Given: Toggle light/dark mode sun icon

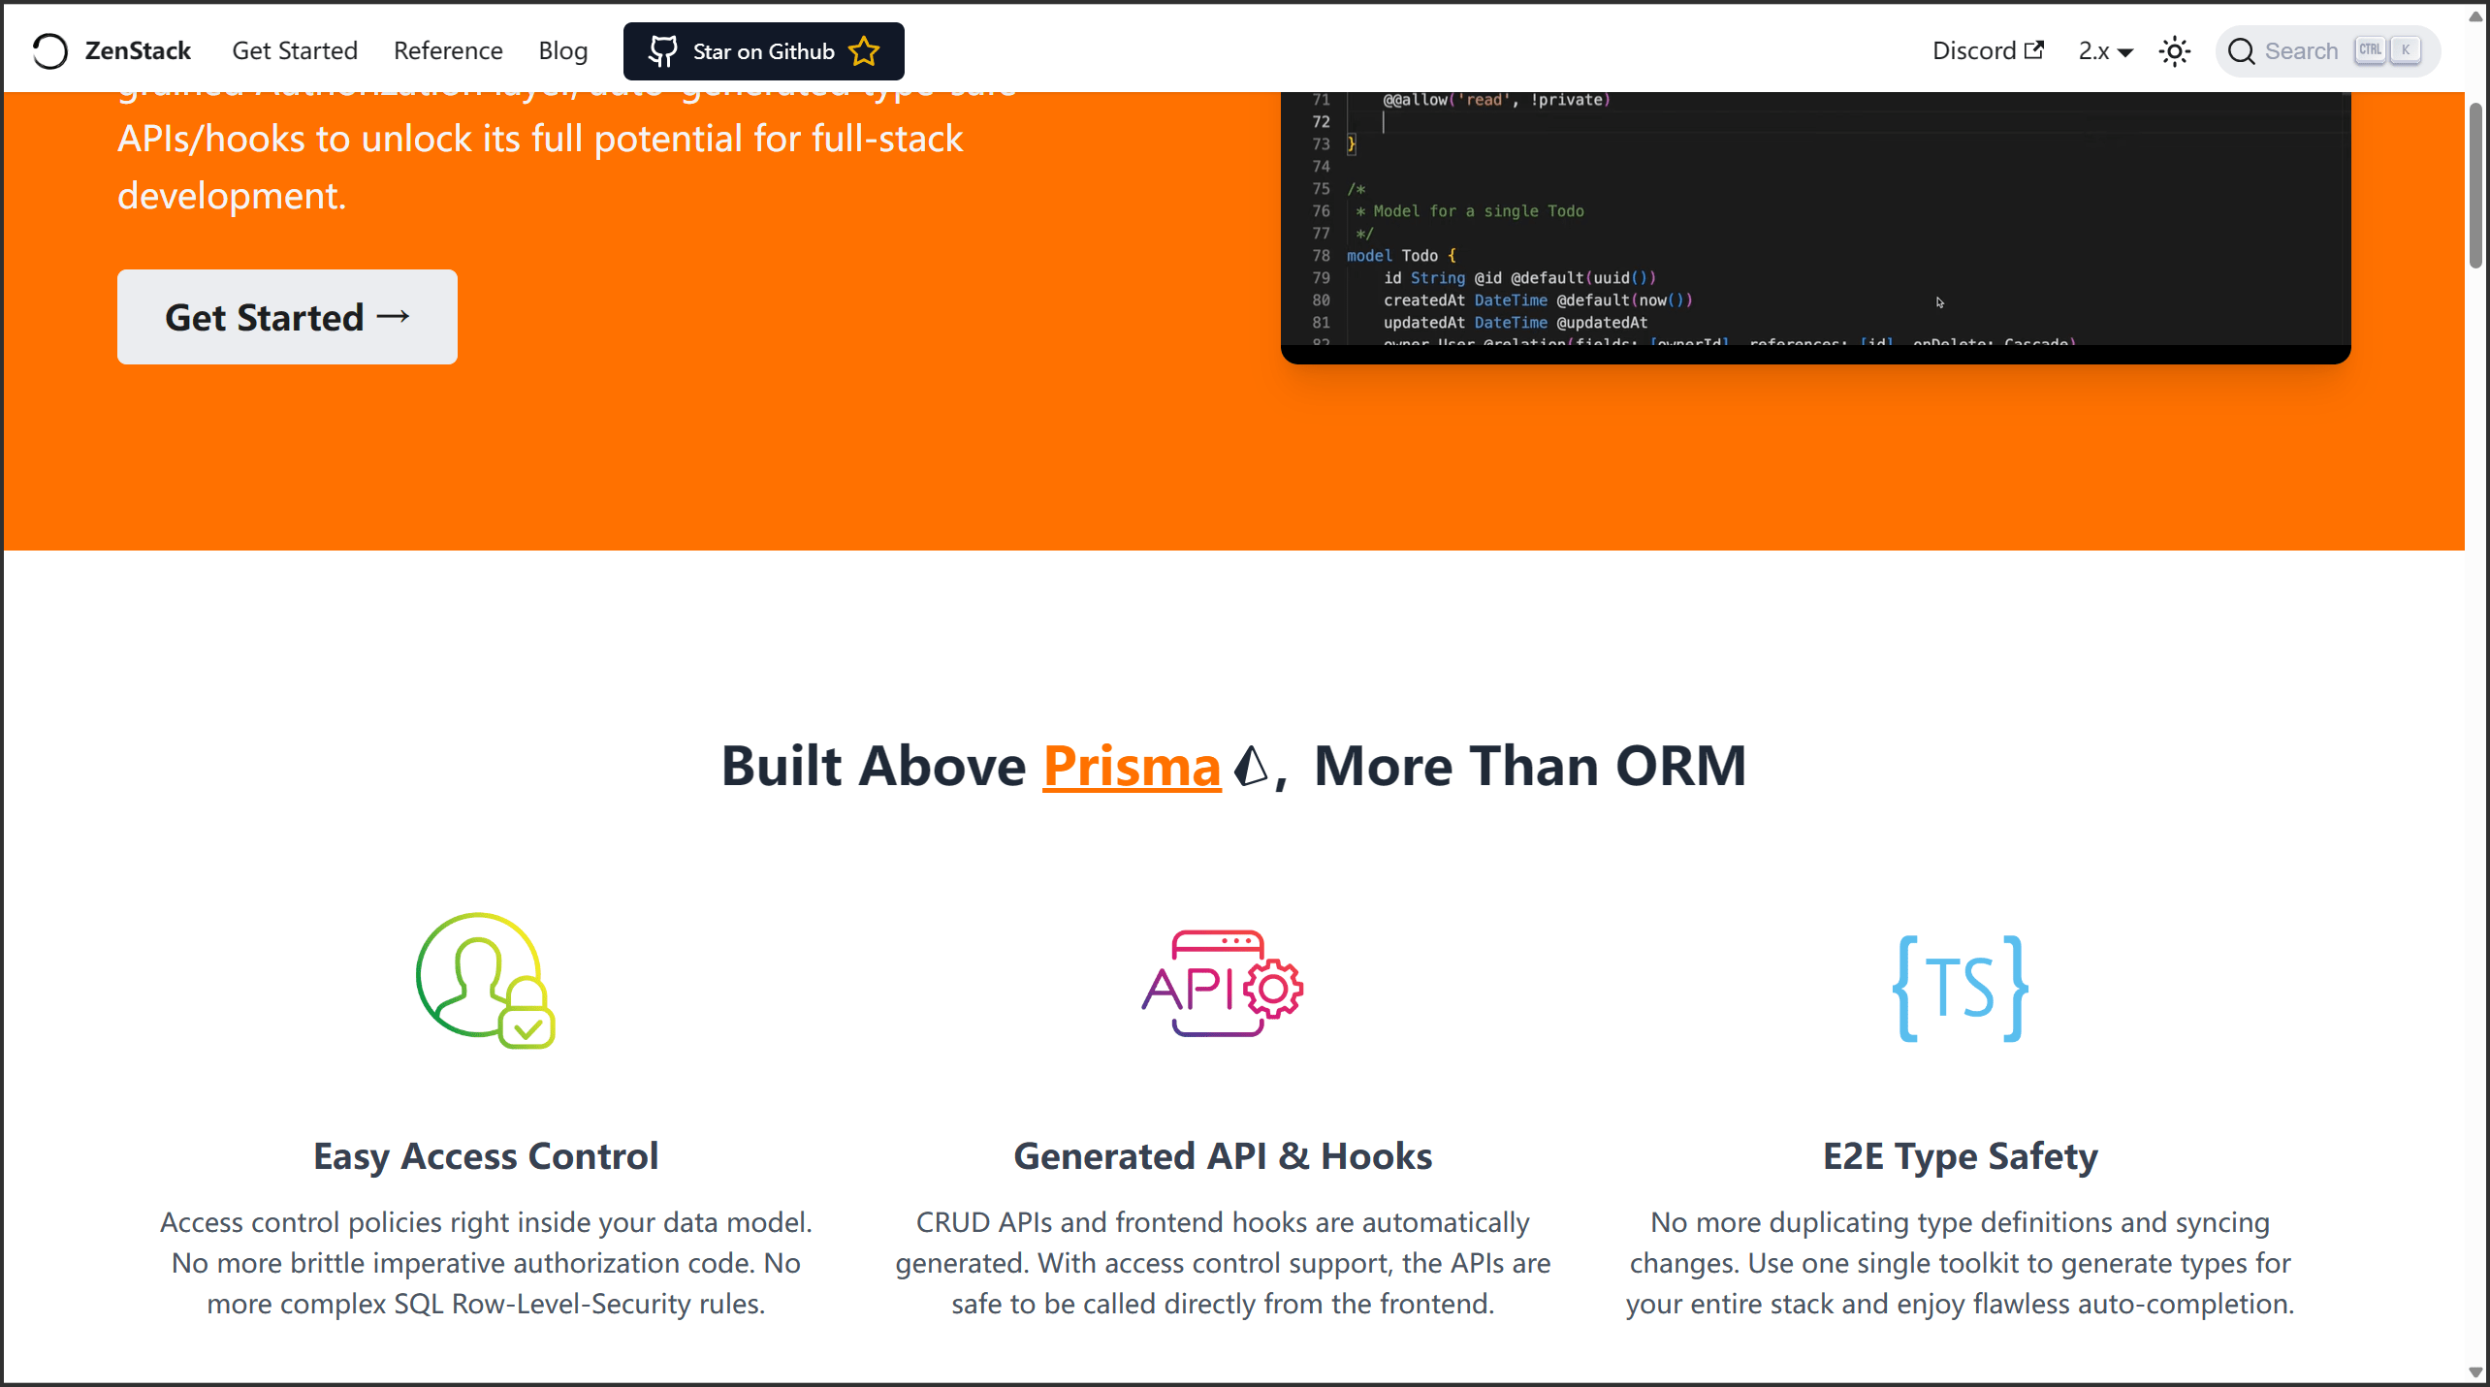Looking at the screenshot, I should pyautogui.click(x=2175, y=51).
